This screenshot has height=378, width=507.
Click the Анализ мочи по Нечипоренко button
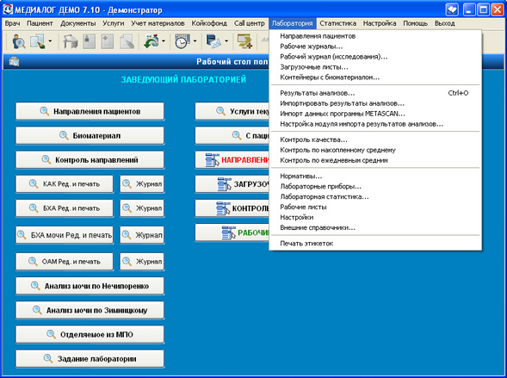[x=90, y=286]
